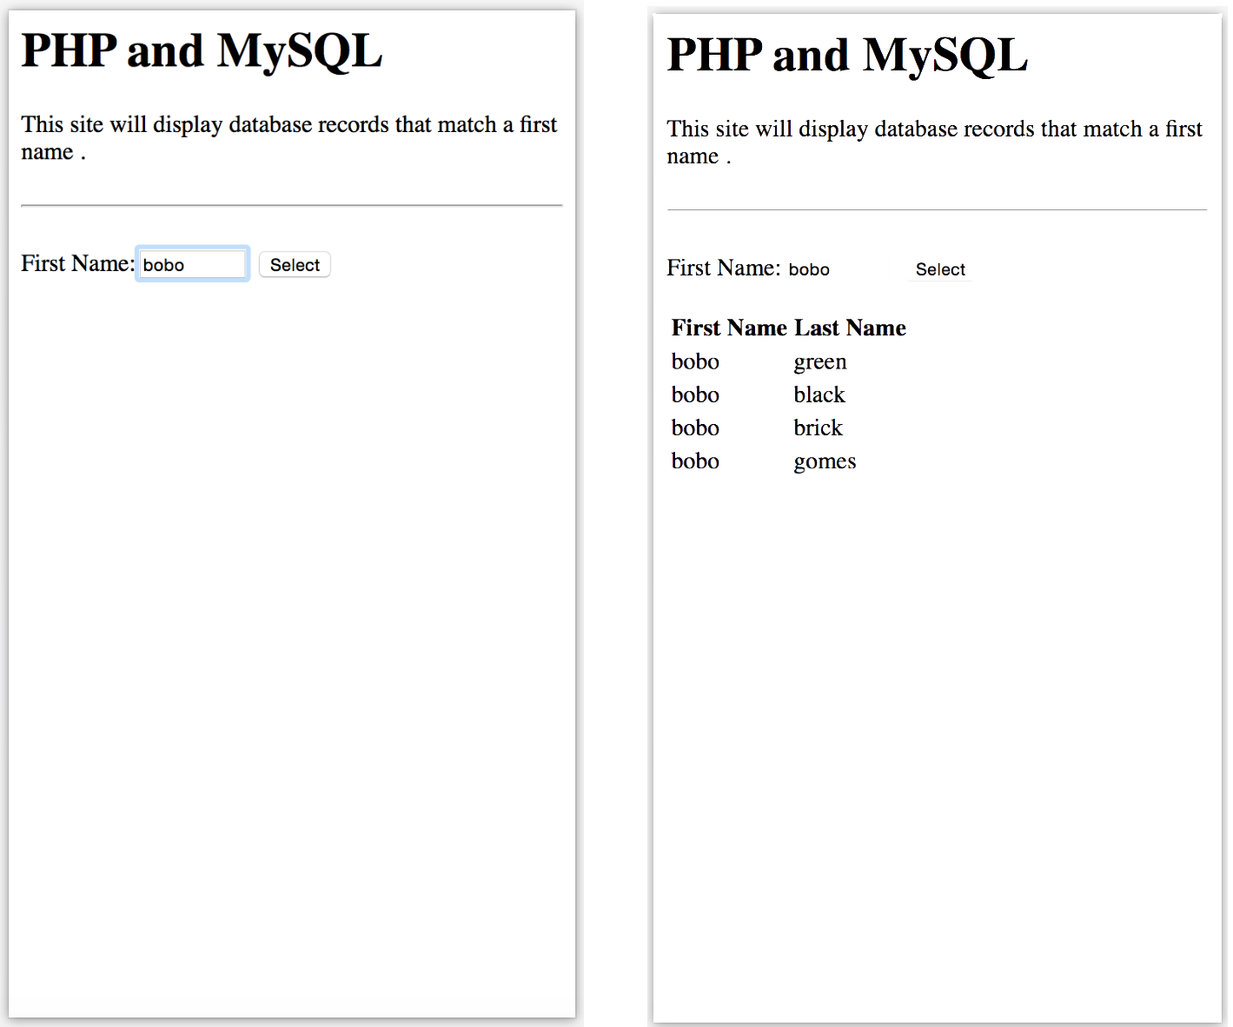
Task: Click the PHP and MySQL heading above results table
Action: (x=847, y=55)
